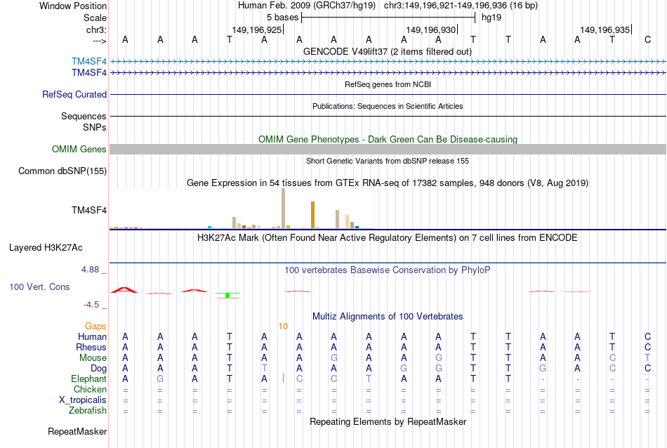The width and height of the screenshot is (667, 448).
Task: Click the PhyloP lower limit value -4.5
Action: coord(91,305)
